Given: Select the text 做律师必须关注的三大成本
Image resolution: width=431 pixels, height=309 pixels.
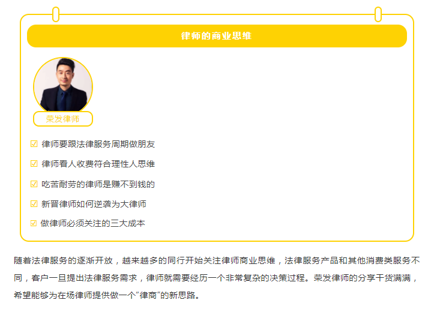Looking at the screenshot, I should click(x=92, y=223).
